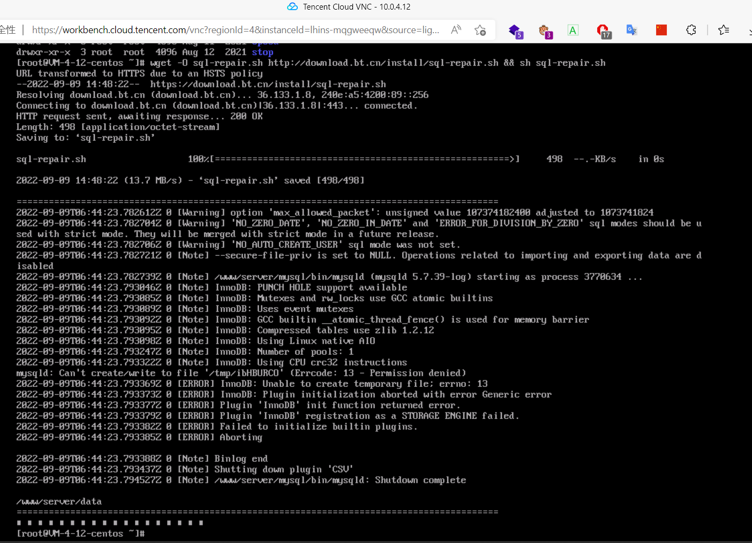Click the Read aloud icon in address bar

pyautogui.click(x=456, y=30)
